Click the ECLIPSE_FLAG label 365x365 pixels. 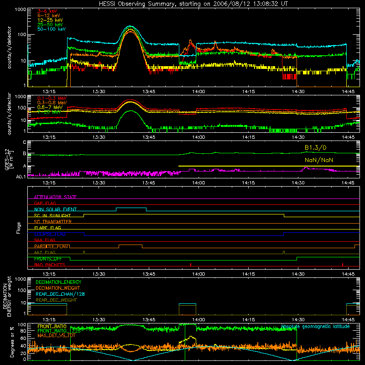pos(50,234)
